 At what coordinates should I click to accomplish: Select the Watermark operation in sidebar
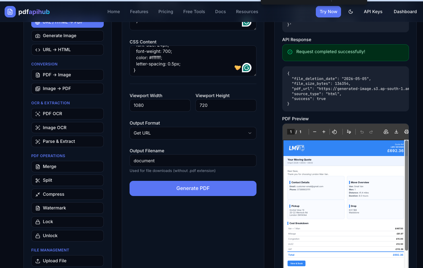click(67, 208)
